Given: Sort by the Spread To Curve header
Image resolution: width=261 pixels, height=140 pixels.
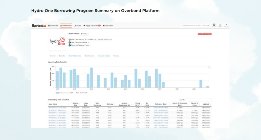Looking at the screenshot, I should coord(194,104).
